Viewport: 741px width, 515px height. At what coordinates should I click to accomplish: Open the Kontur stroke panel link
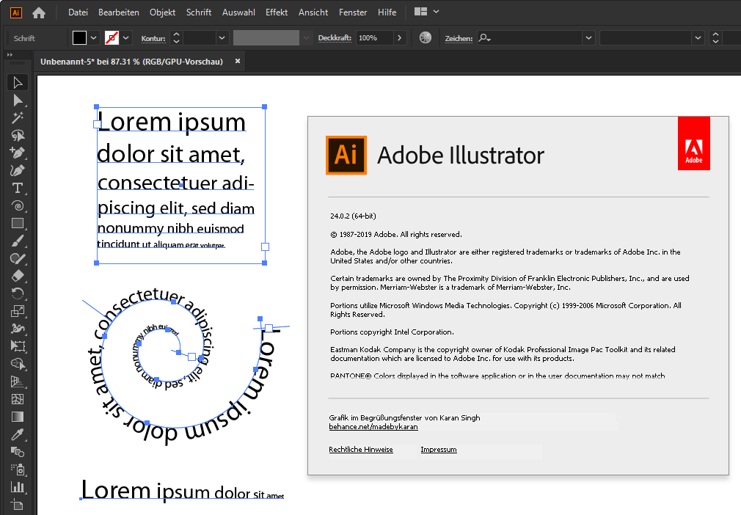(153, 38)
